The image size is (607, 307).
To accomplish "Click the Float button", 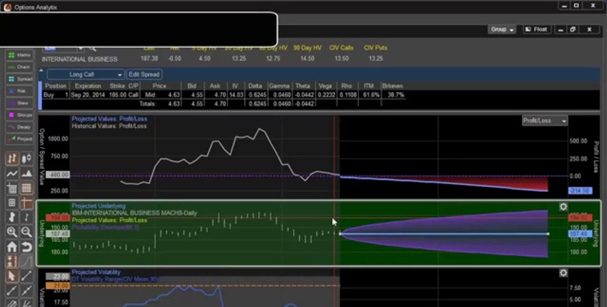I will pyautogui.click(x=536, y=29).
